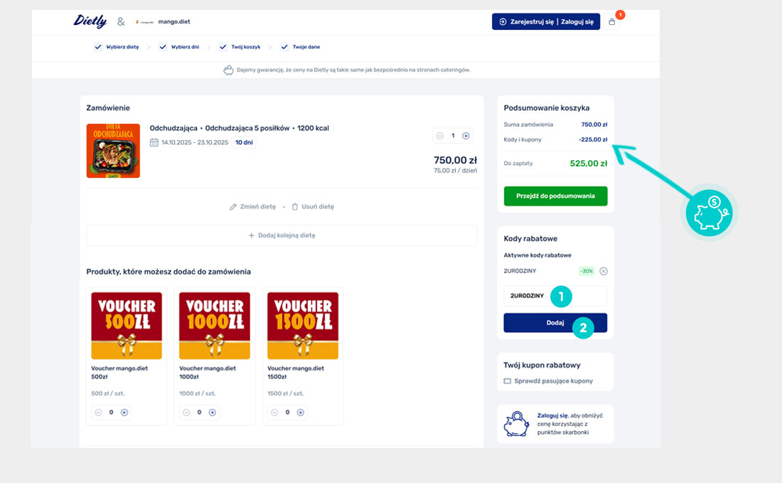Click the Dodaj discount code button
782x483 pixels.
(x=555, y=323)
